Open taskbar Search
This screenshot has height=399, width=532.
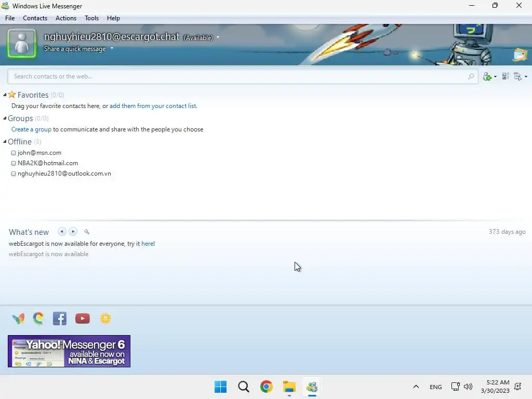coord(244,387)
